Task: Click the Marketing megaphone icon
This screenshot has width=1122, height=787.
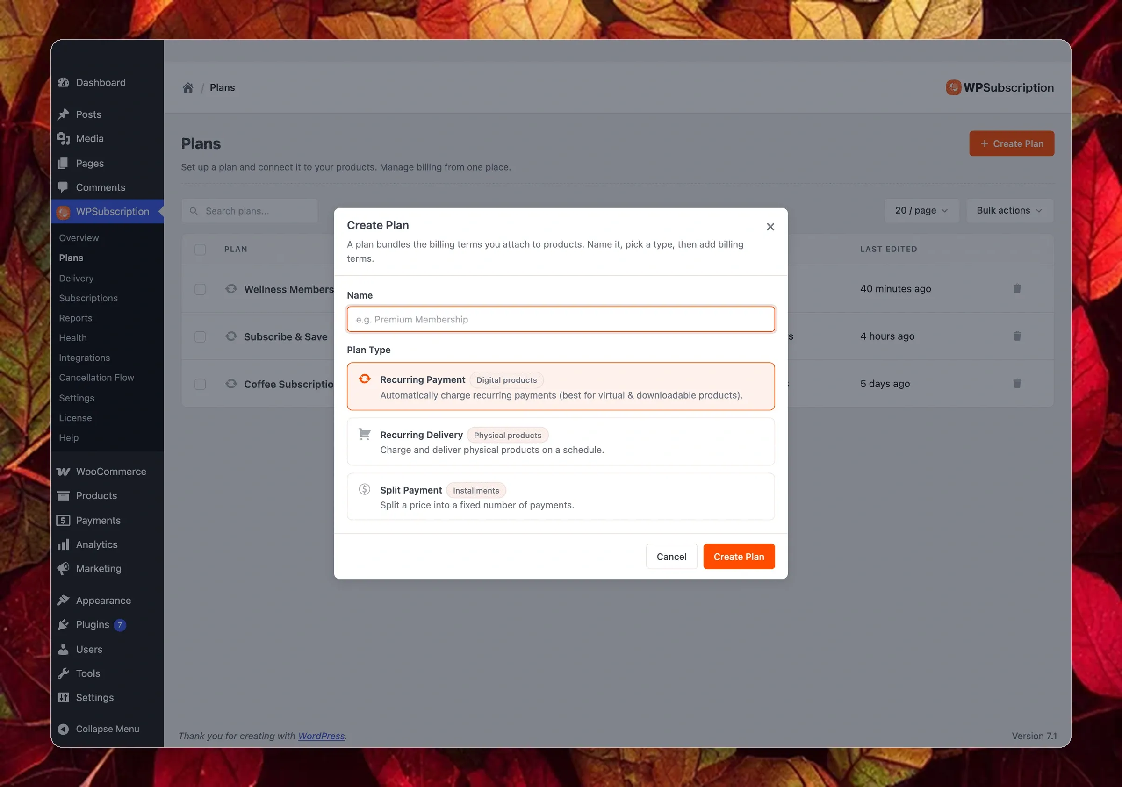Action: [63, 569]
